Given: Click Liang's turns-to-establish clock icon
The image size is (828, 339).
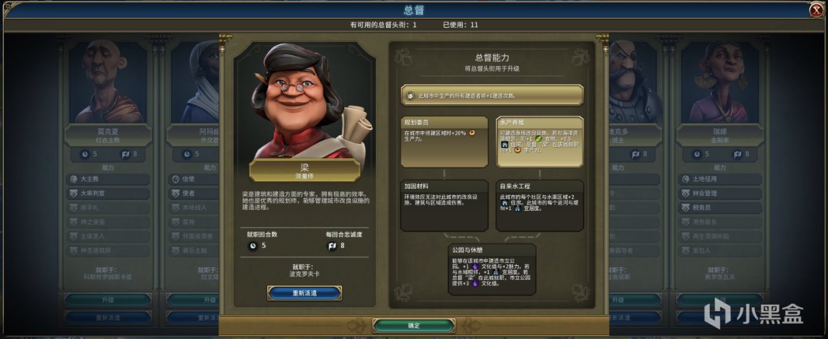Looking at the screenshot, I should click(x=252, y=246).
